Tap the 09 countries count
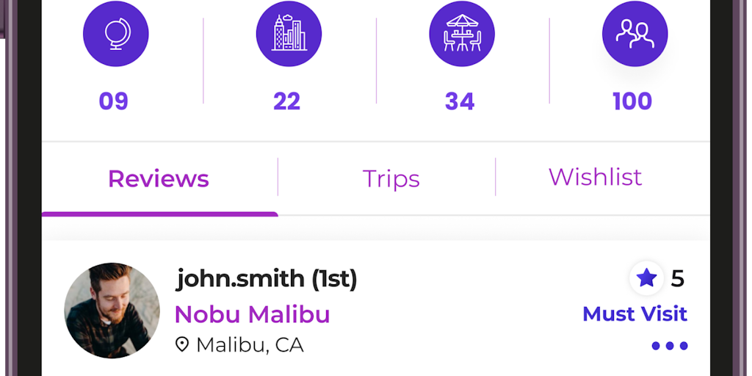This screenshot has height=376, width=752. [113, 101]
